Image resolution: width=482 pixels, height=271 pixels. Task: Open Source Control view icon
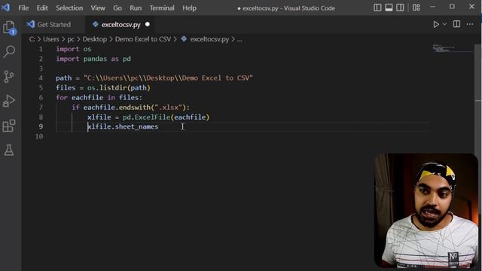pos(9,76)
